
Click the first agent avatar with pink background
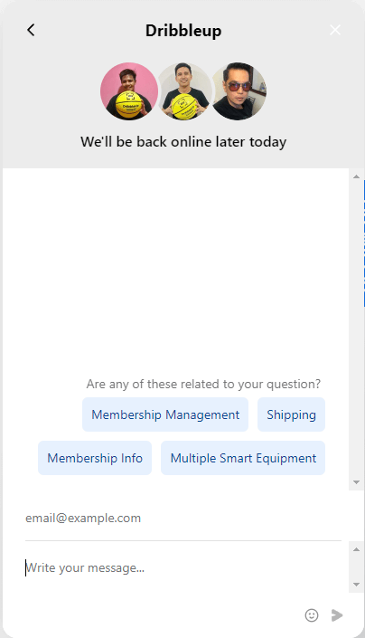click(x=129, y=91)
